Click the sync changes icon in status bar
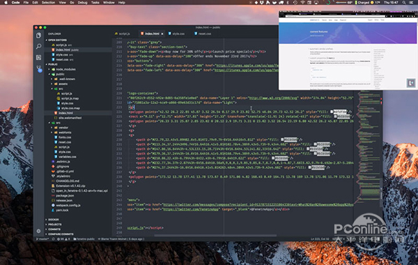This screenshot has height=265, width=418. [54, 239]
